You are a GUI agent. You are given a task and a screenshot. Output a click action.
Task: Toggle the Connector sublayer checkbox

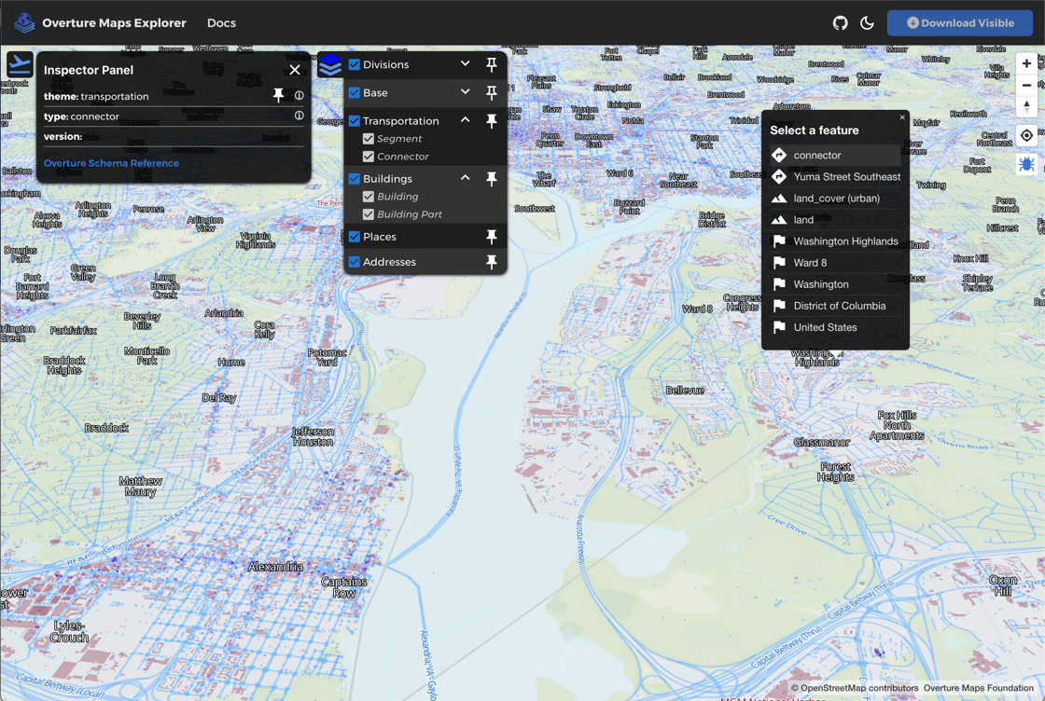click(x=369, y=157)
